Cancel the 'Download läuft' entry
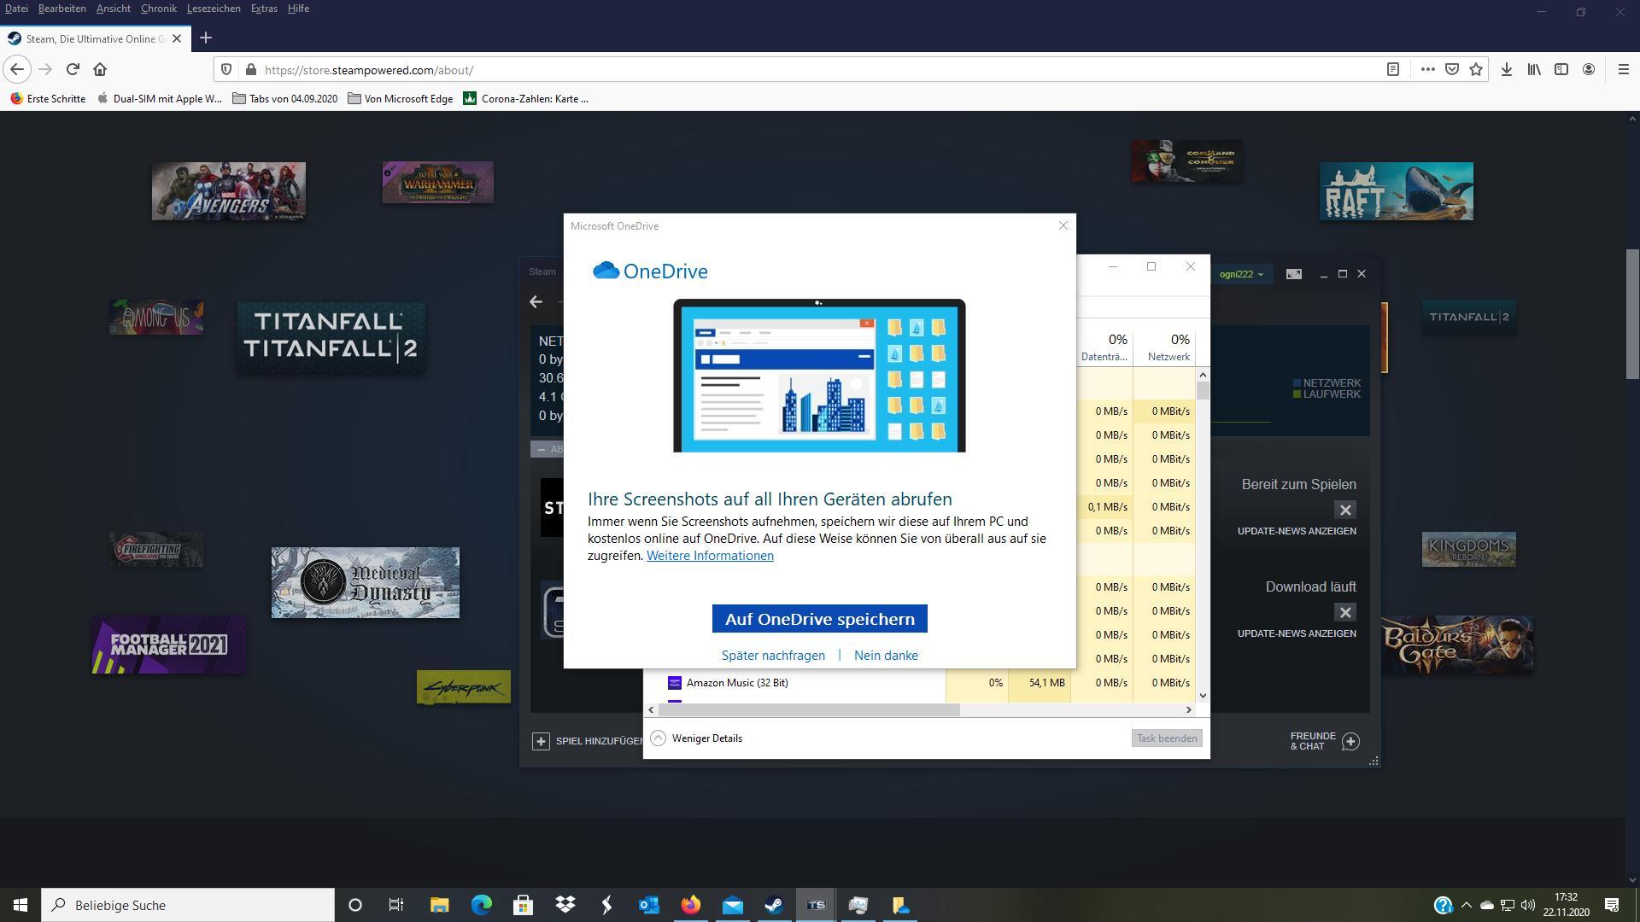 tap(1345, 613)
